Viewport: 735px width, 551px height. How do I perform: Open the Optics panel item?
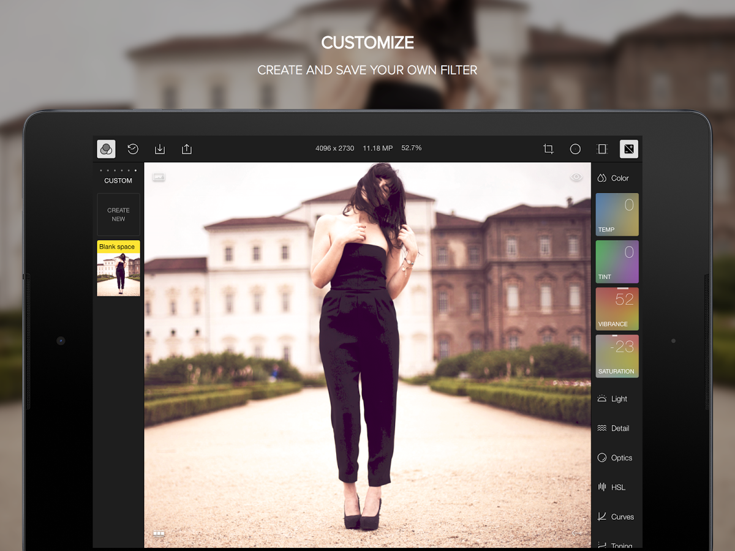[x=617, y=457]
